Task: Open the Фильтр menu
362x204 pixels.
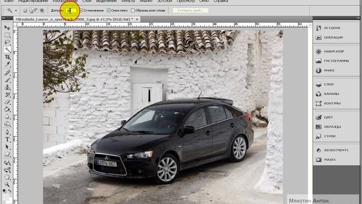Action: pyautogui.click(x=128, y=1)
